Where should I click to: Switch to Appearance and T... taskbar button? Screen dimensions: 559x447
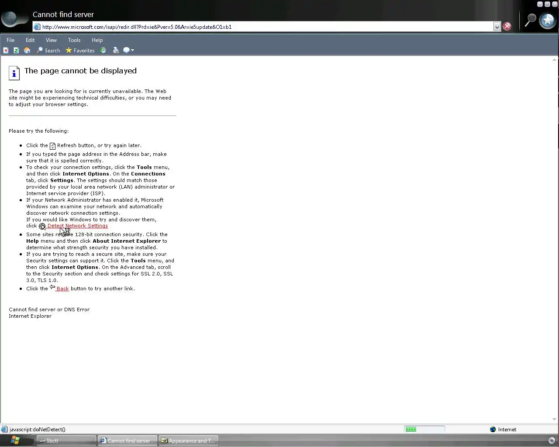click(188, 441)
